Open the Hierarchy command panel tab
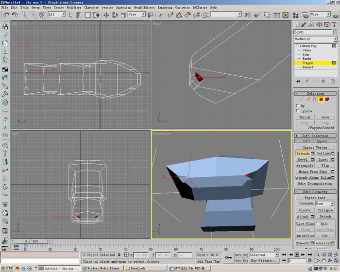Image resolution: width=340 pixels, height=272 pixels. point(310,24)
